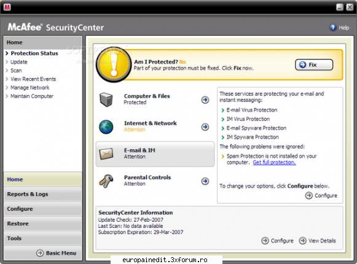Click View Details in SecurityCenter Information
The image size is (357, 264).
pos(318,241)
